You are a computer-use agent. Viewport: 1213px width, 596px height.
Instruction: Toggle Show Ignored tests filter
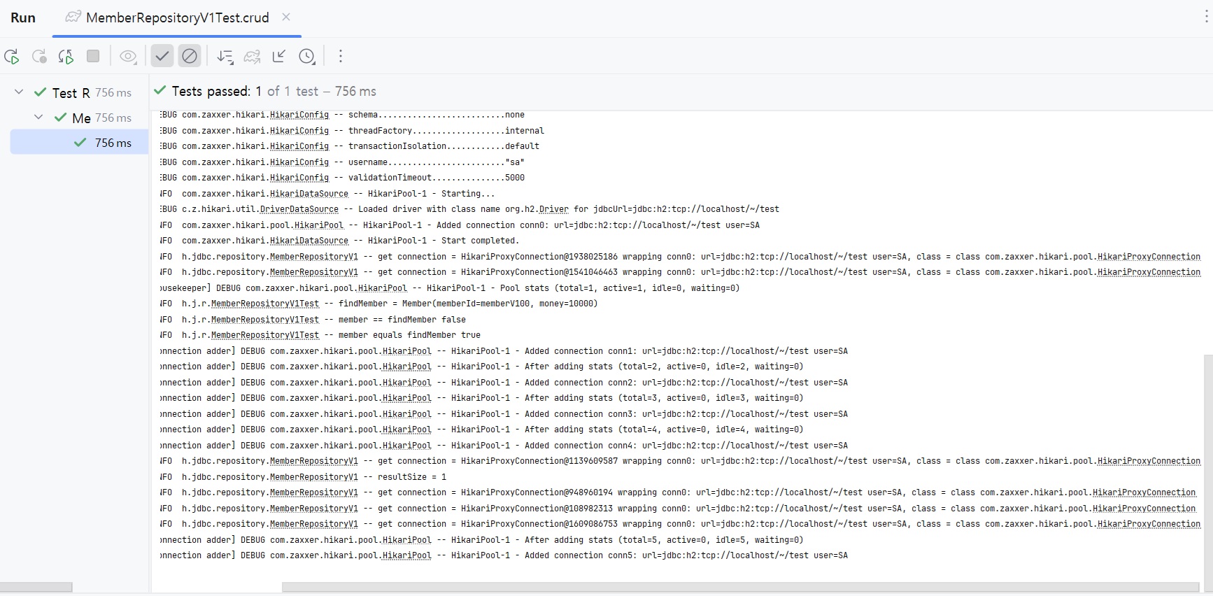coord(189,56)
